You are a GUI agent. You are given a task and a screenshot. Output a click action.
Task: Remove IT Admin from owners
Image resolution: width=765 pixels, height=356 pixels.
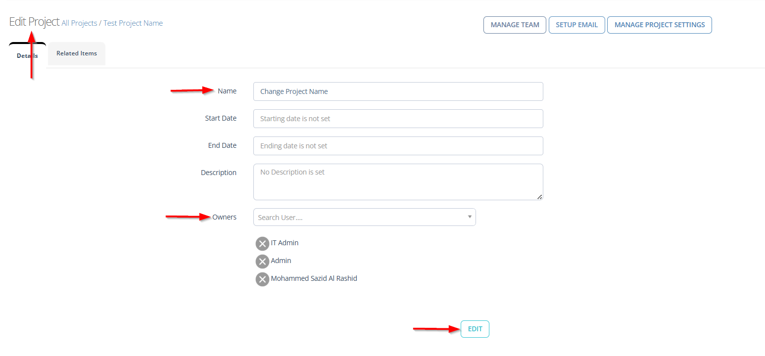(262, 244)
